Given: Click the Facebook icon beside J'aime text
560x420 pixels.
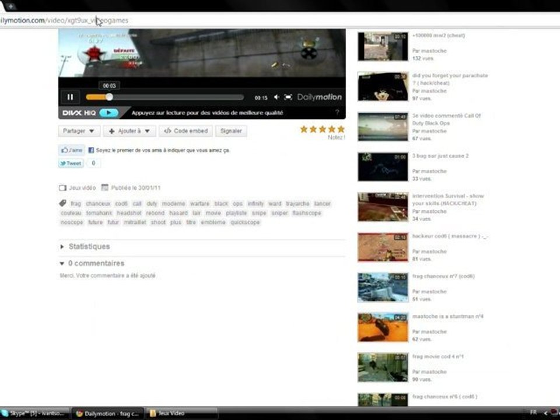Looking at the screenshot, I should [91, 150].
